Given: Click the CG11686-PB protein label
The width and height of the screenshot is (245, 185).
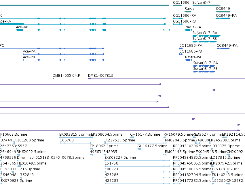Looking at the screenshot, I should [191, 51].
